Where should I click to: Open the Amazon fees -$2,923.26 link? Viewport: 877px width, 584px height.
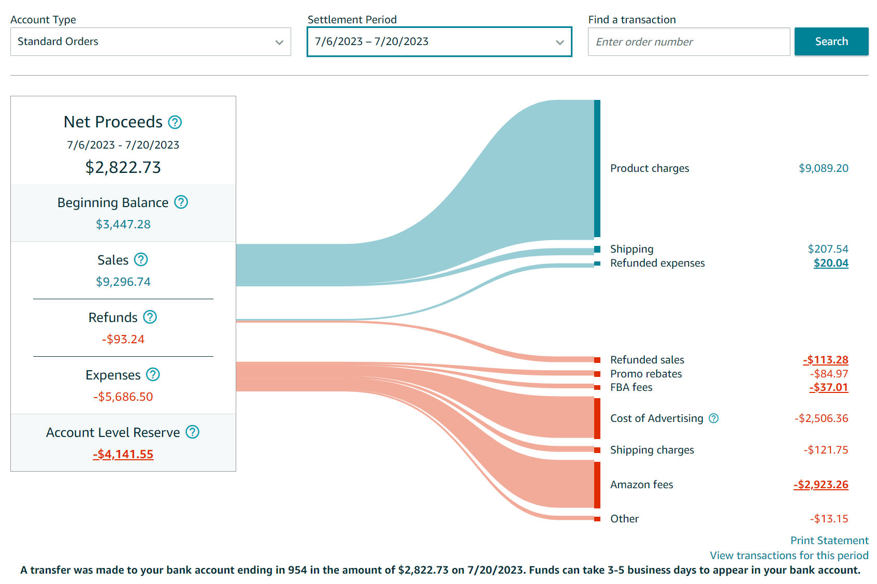821,485
